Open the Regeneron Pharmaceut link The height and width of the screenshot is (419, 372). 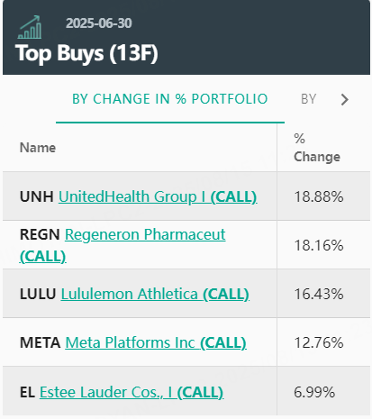point(145,234)
